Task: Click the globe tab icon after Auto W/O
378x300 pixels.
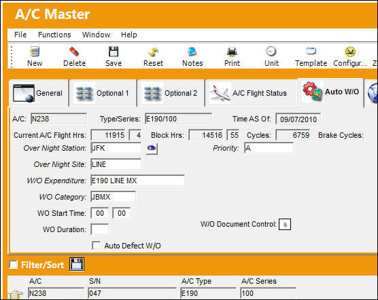Action: tap(373, 92)
